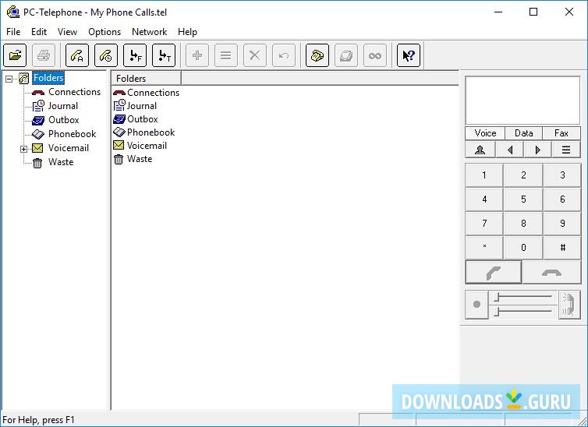This screenshot has width=588, height=427.
Task: Open the Help menu
Action: click(187, 32)
